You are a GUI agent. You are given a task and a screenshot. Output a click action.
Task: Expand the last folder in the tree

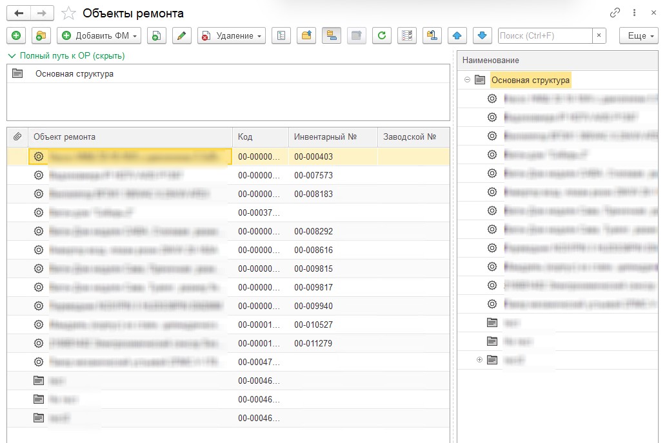(x=479, y=360)
